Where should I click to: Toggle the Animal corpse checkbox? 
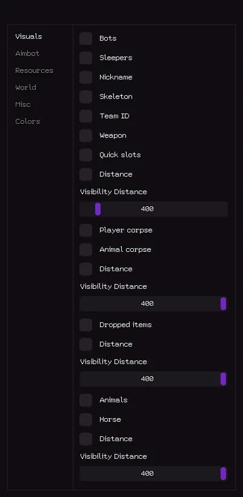[85, 250]
